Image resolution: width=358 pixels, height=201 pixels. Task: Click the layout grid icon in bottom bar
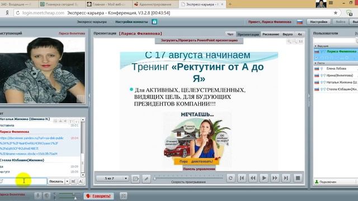pyautogui.click(x=123, y=196)
